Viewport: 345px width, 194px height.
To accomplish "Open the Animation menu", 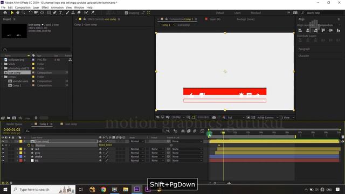I will tap(57, 8).
